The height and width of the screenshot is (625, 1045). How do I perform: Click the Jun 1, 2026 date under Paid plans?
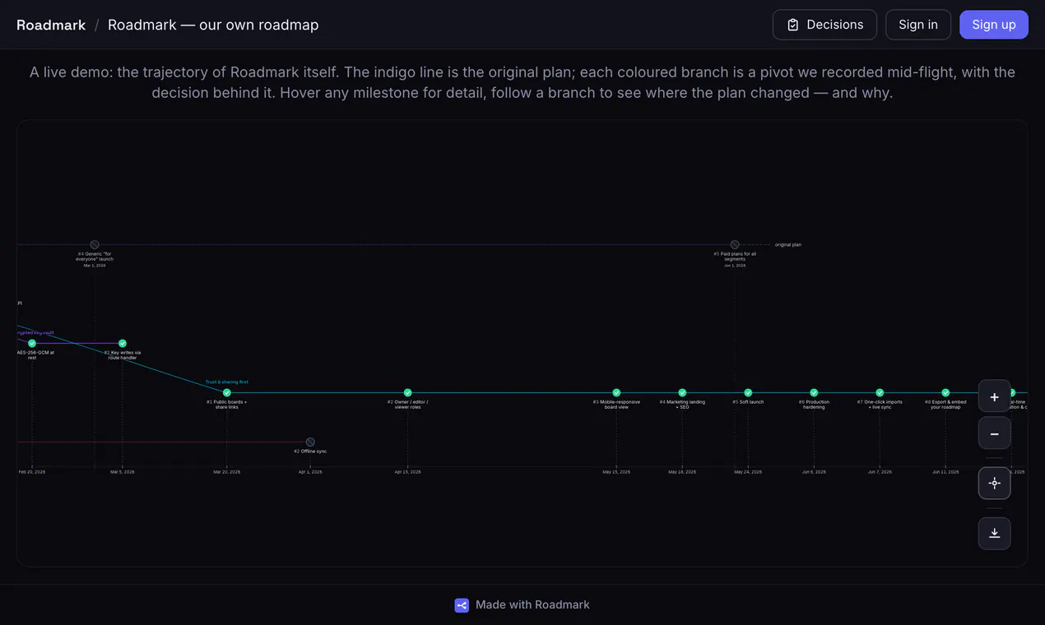pyautogui.click(x=735, y=266)
